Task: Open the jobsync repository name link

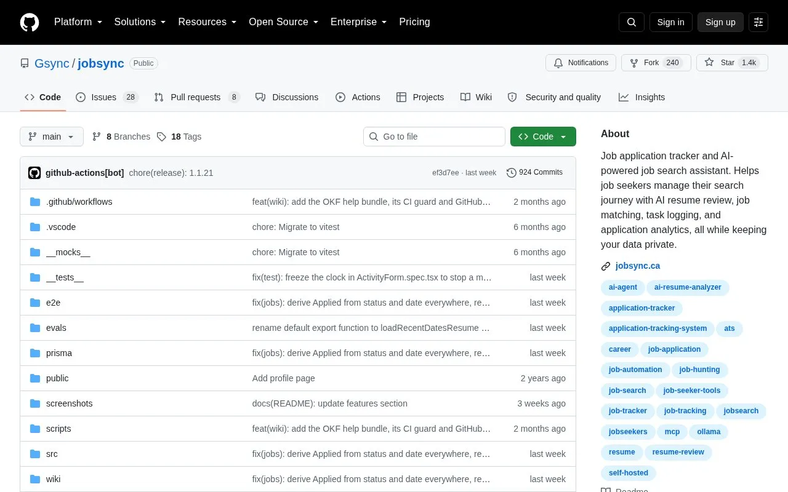Action: pyautogui.click(x=101, y=63)
